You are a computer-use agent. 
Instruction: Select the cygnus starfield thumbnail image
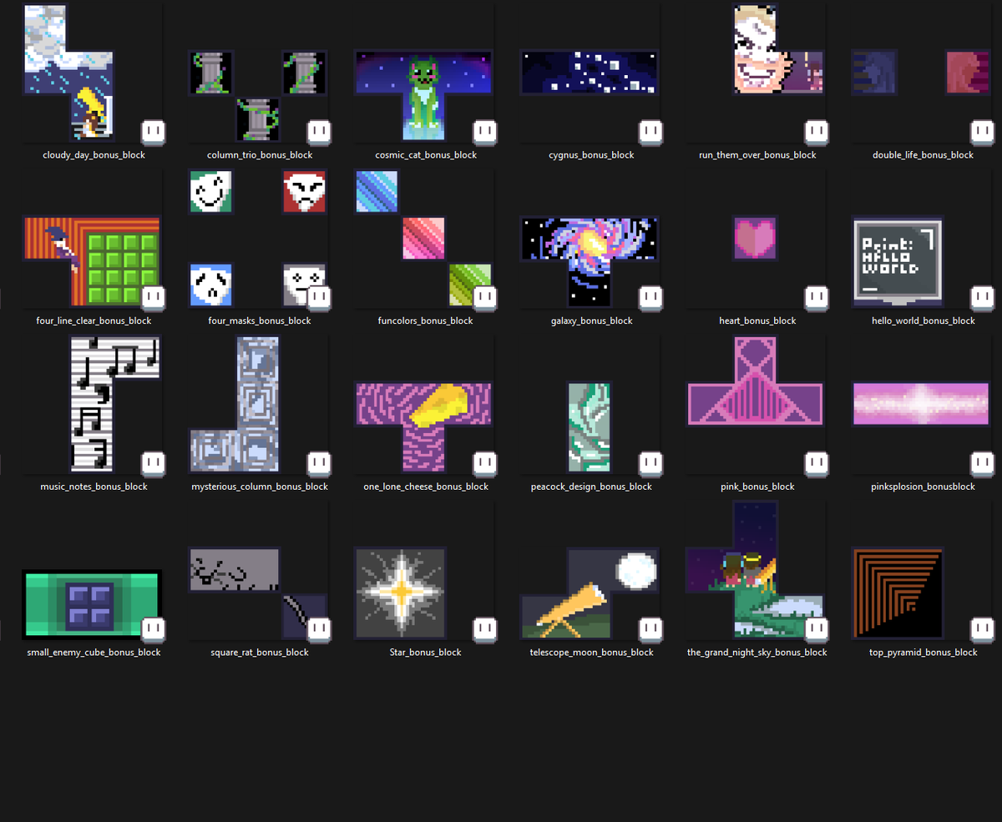[590, 73]
